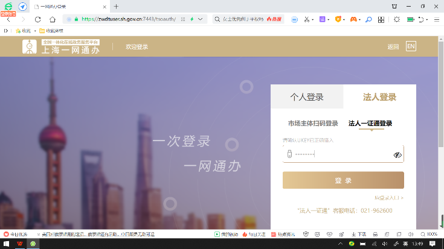
Task: Click 热点资讯 in status bar
Action: tap(283, 235)
